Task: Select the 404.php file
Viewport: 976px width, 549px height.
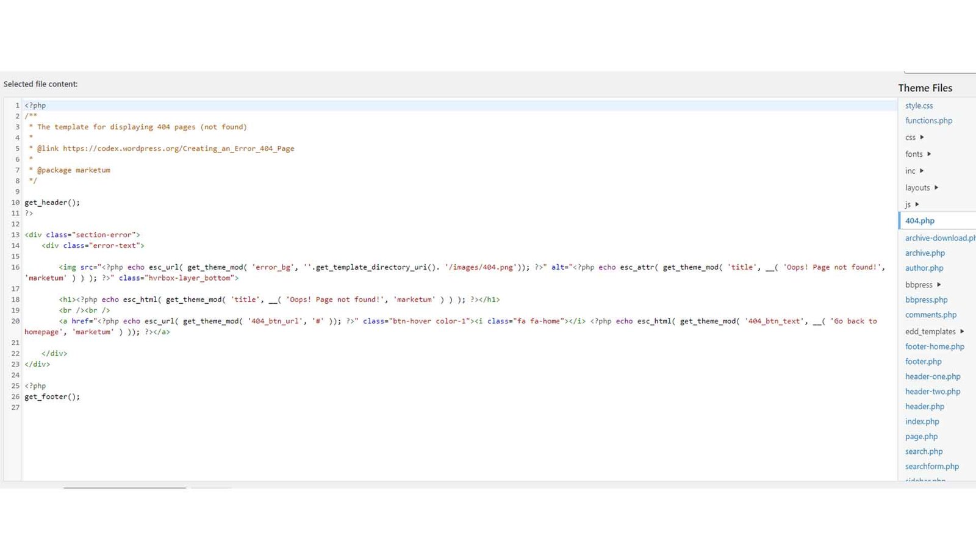Action: 920,221
